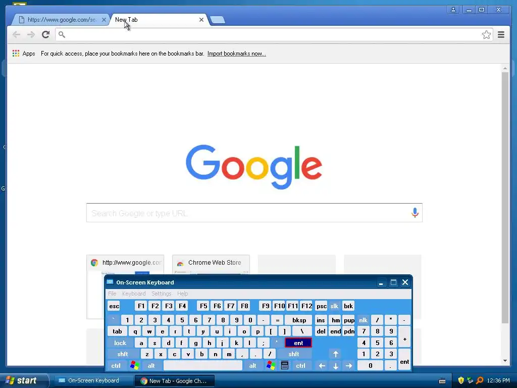Open the Chrome hamburger menu
The width and height of the screenshot is (517, 388).
pyautogui.click(x=501, y=34)
